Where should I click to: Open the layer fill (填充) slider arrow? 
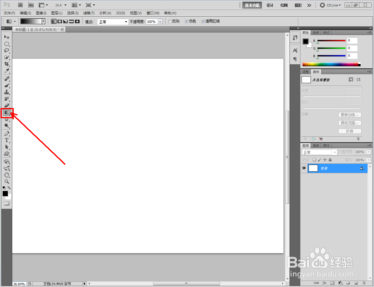[x=369, y=160]
